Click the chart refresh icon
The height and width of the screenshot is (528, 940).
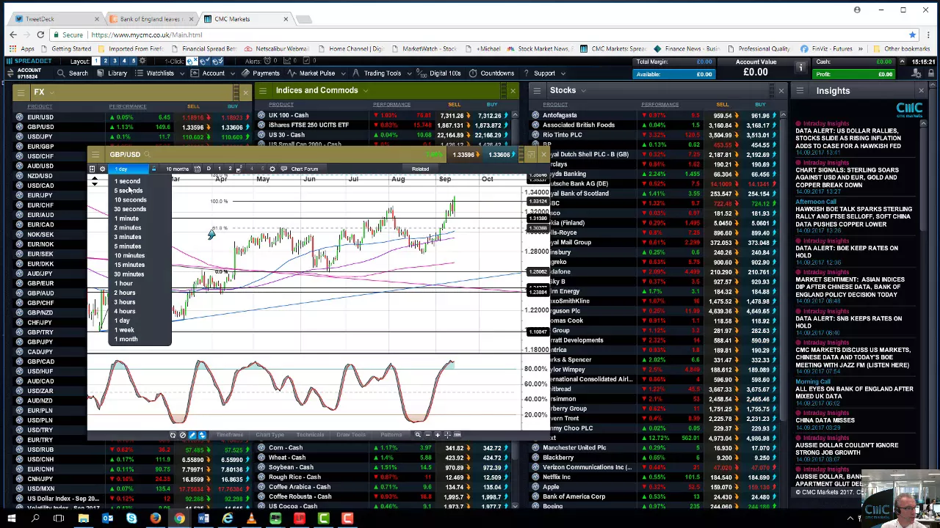173,435
